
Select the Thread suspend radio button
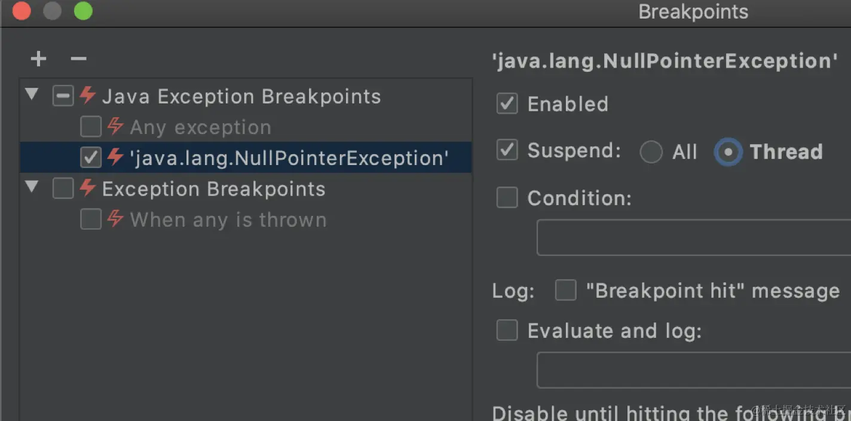[728, 152]
